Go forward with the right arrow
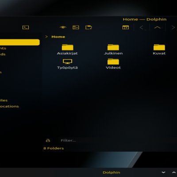The image size is (177, 177). pyautogui.click(x=173, y=27)
